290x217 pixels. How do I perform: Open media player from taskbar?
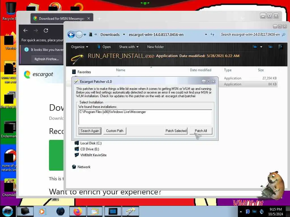point(42,211)
